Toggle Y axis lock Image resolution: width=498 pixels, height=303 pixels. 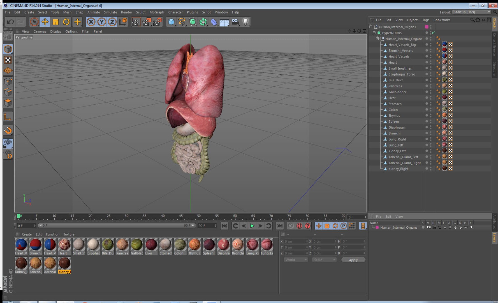(x=101, y=22)
